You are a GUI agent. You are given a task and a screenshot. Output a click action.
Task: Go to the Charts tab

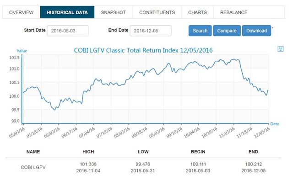pos(197,12)
